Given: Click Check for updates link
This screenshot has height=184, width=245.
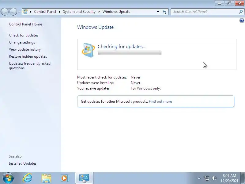Looking at the screenshot, I should click(24, 35).
